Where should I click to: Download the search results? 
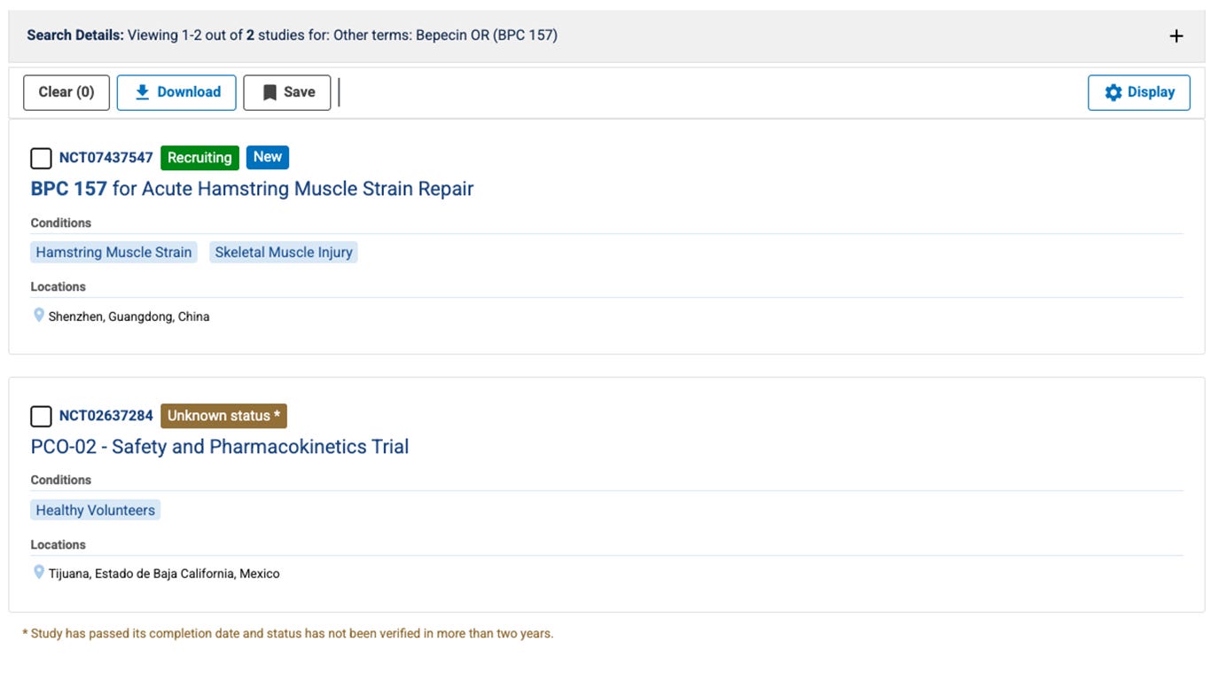coord(176,92)
